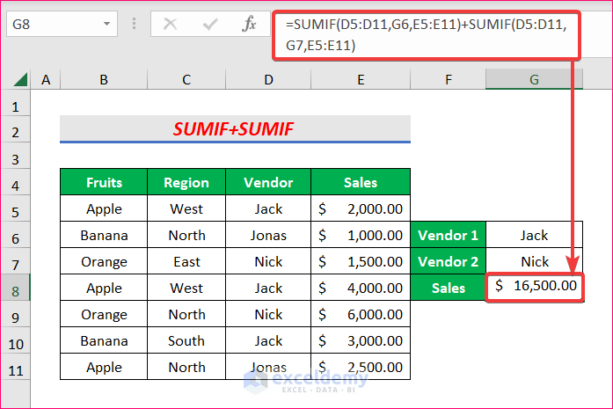Image resolution: width=613 pixels, height=409 pixels.
Task: Select West region cell in row 5
Action: pyautogui.click(x=186, y=208)
